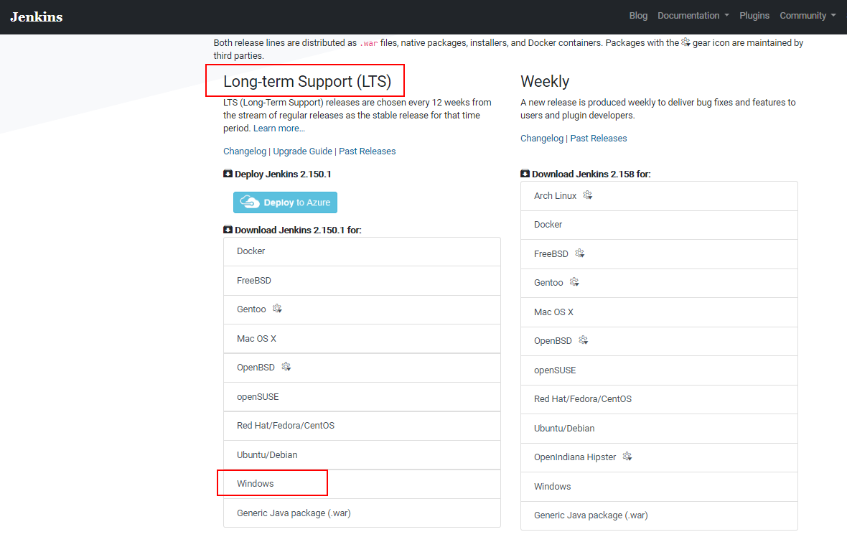Select Docker under LTS downloads

click(x=362, y=251)
